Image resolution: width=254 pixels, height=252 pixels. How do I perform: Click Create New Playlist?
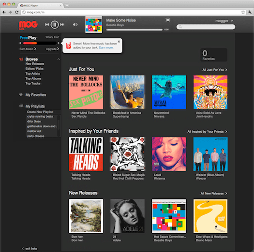tap(40, 112)
